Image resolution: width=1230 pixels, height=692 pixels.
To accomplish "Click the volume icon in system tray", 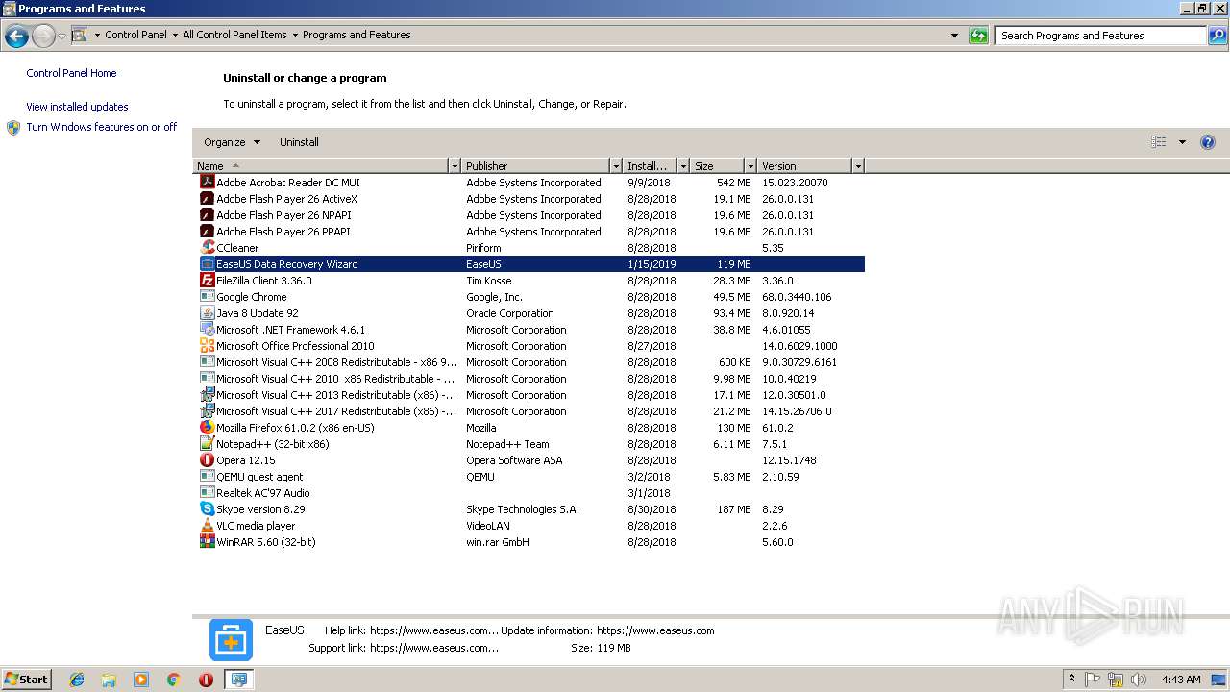I will [1139, 680].
